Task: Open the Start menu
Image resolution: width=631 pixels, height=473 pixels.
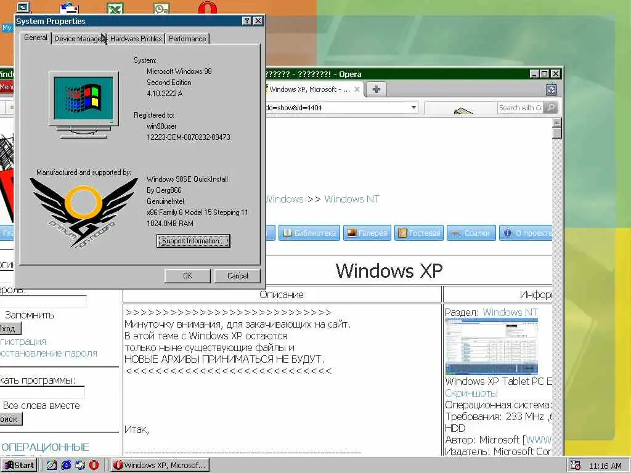Action: coord(19,465)
